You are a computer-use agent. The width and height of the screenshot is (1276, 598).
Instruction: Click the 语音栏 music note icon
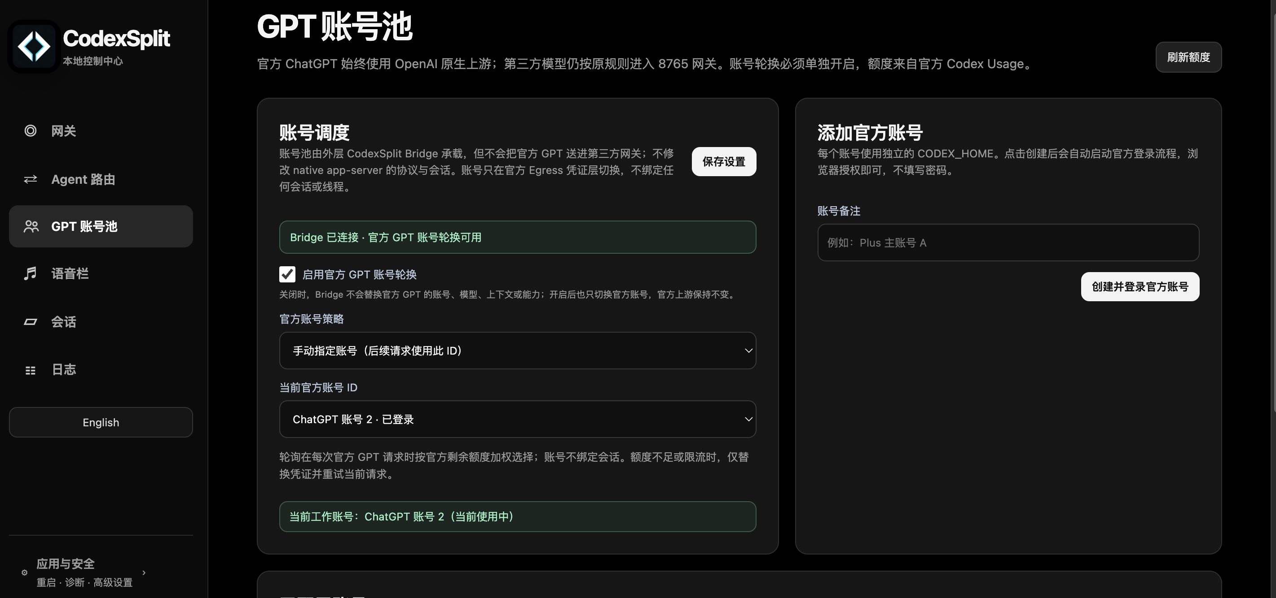30,273
